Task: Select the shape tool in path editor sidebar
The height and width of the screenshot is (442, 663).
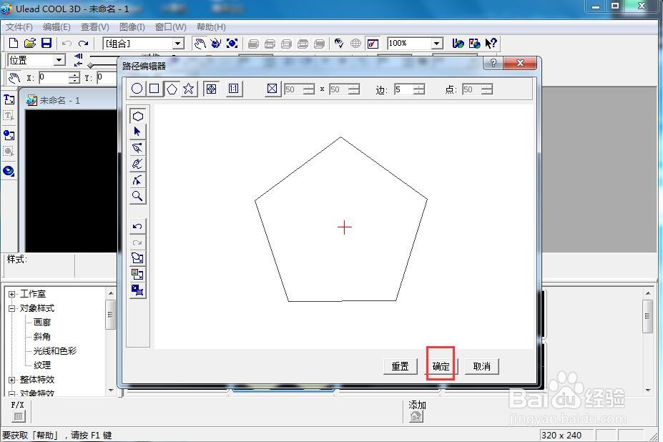Action: tap(138, 117)
